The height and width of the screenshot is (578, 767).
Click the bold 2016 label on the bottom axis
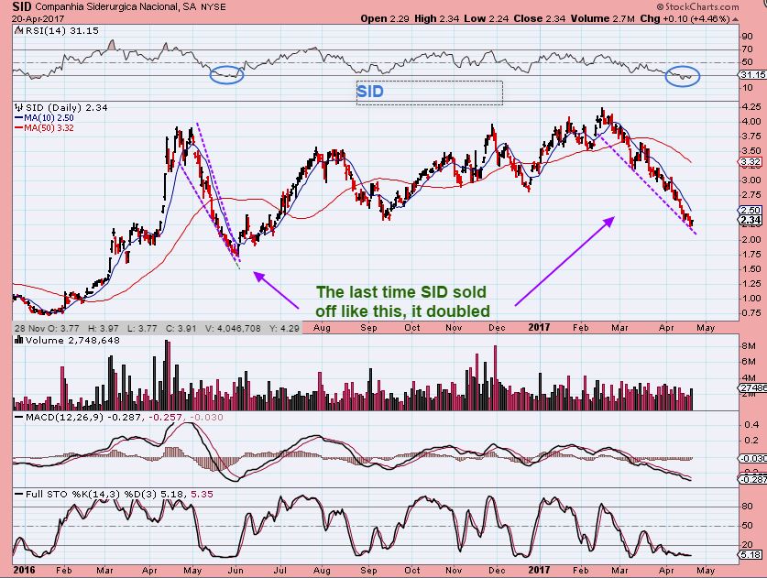[24, 570]
